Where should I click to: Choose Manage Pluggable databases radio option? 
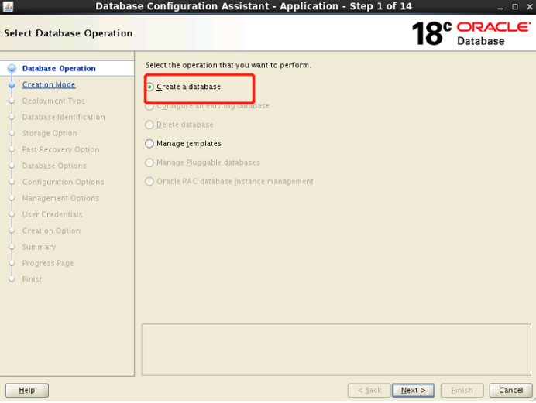pyautogui.click(x=149, y=162)
